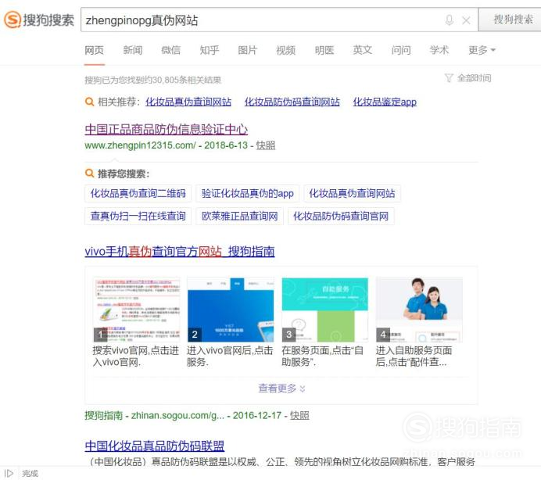Select suggestion 验证化妆品真伪的app
The height and width of the screenshot is (480, 541).
(248, 193)
